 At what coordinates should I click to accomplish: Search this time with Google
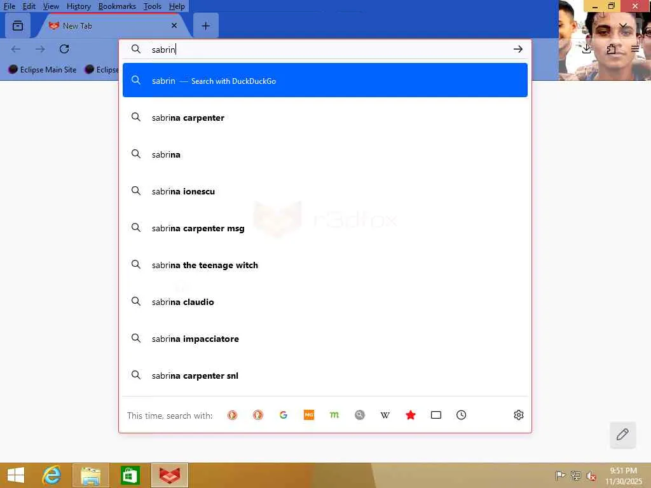(x=284, y=415)
